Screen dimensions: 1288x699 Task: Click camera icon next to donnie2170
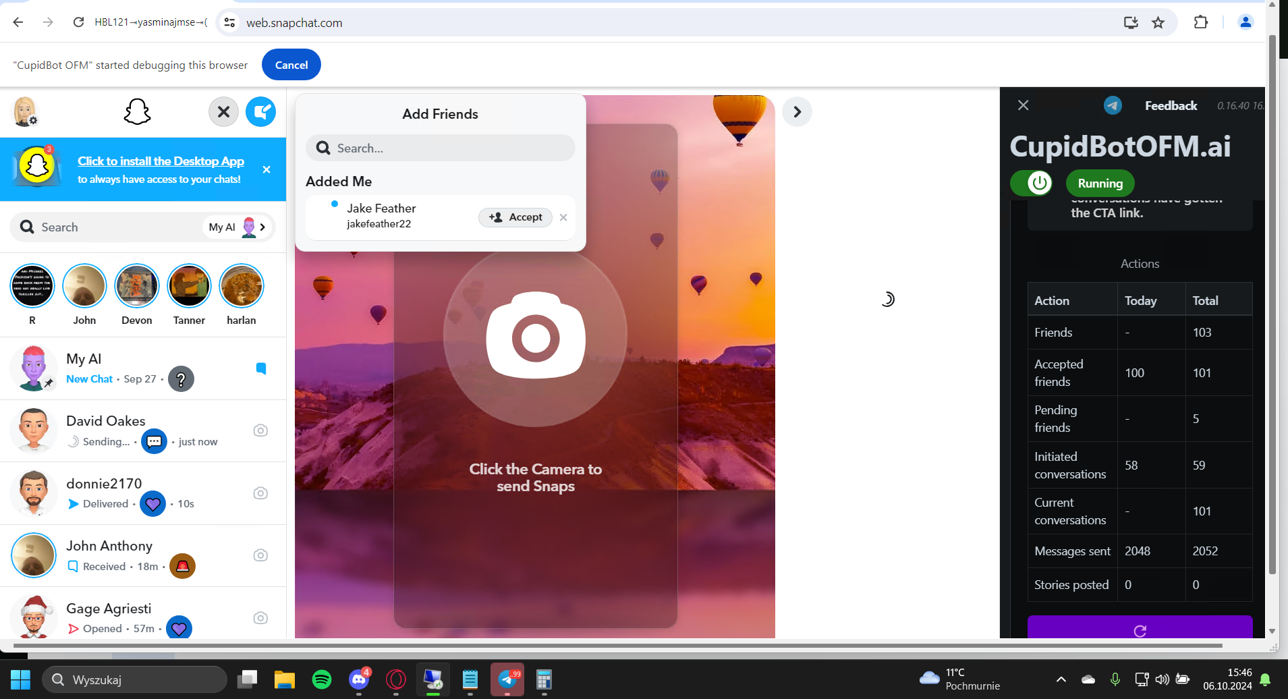point(260,493)
